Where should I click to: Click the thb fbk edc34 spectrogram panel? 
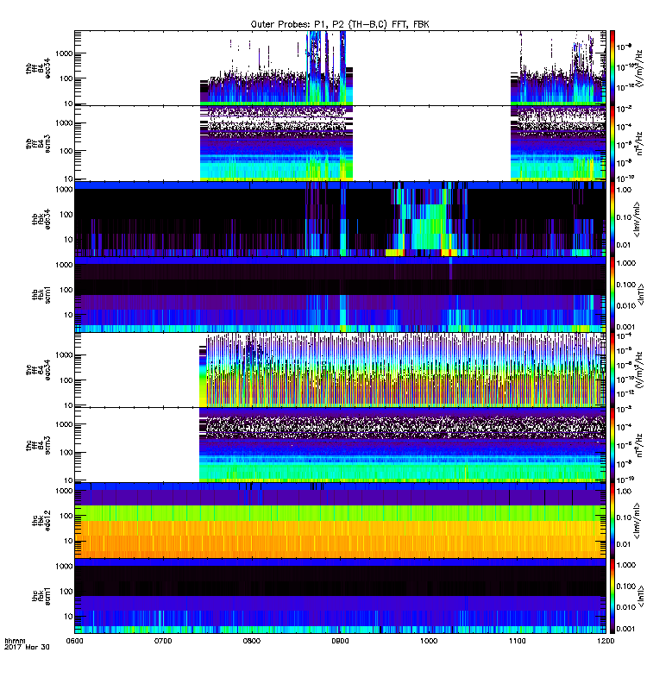pyautogui.click(x=340, y=219)
